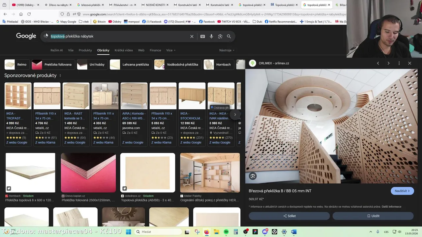The height and width of the screenshot is (237, 422).
Task: Click in the Google search input field
Action: tap(119, 36)
